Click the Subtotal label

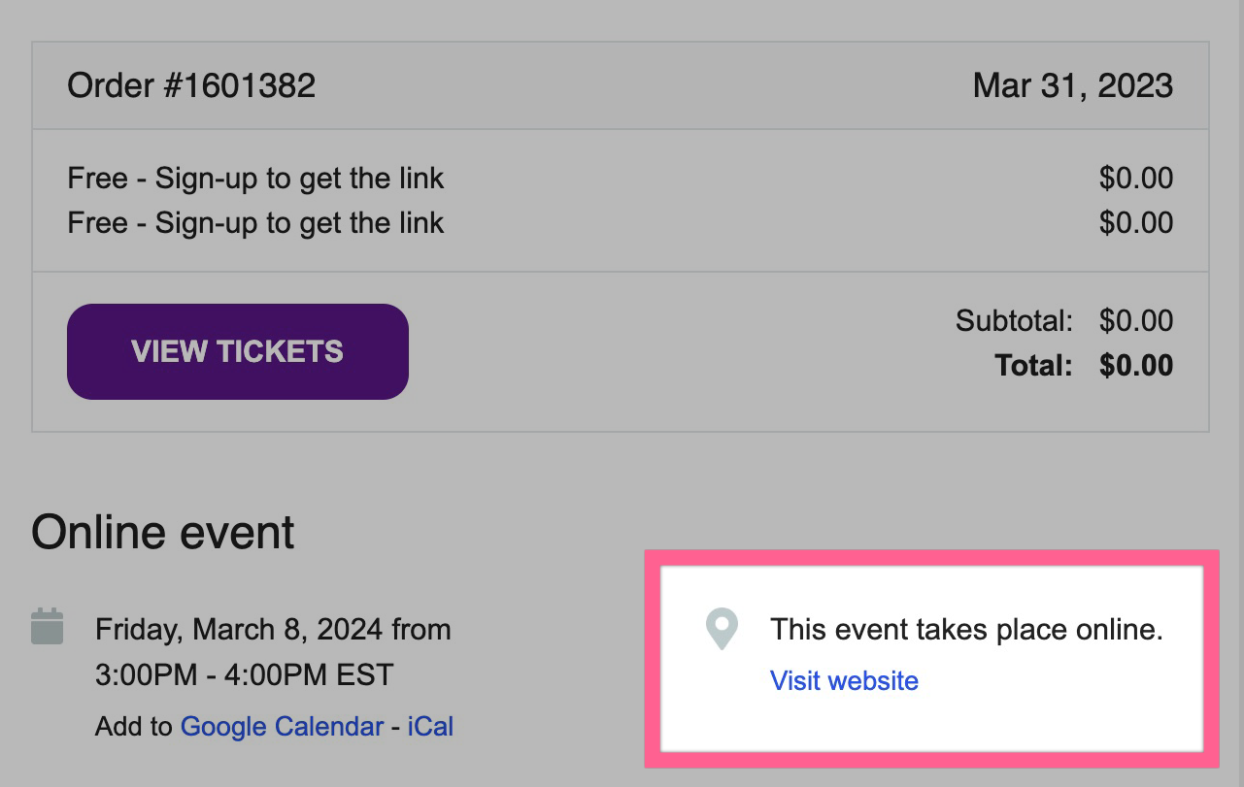(1014, 320)
